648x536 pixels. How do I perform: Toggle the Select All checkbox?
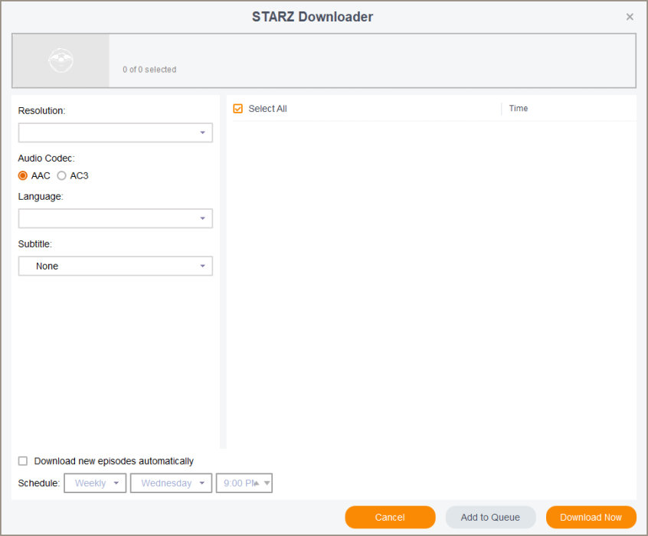pos(238,109)
